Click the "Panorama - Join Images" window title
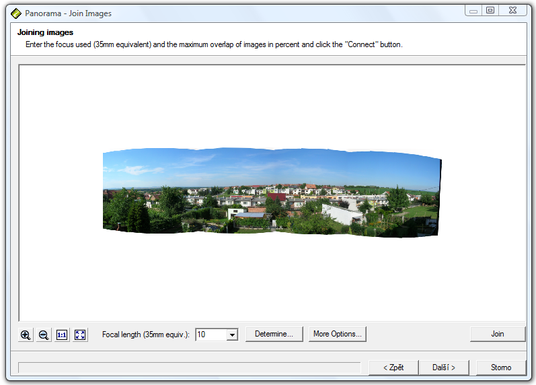 click(69, 13)
